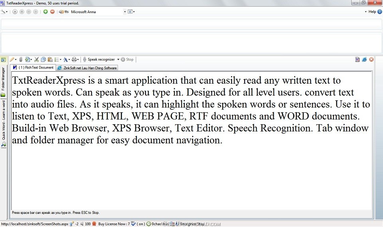Click the clock icon beside 0char/min
This screenshot has width=383, height=227.
tap(148, 224)
